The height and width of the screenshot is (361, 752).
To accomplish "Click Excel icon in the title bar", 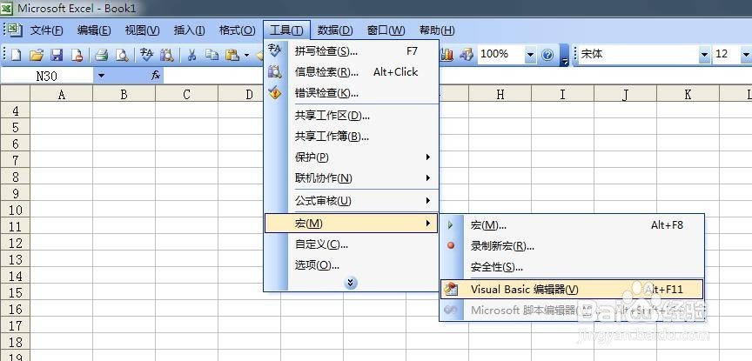I will pyautogui.click(x=7, y=8).
